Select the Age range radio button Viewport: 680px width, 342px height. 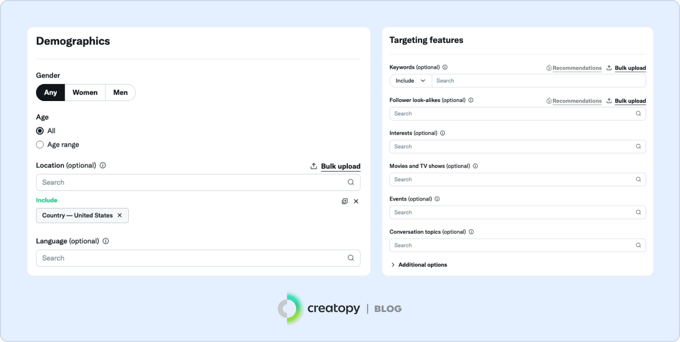pyautogui.click(x=40, y=145)
